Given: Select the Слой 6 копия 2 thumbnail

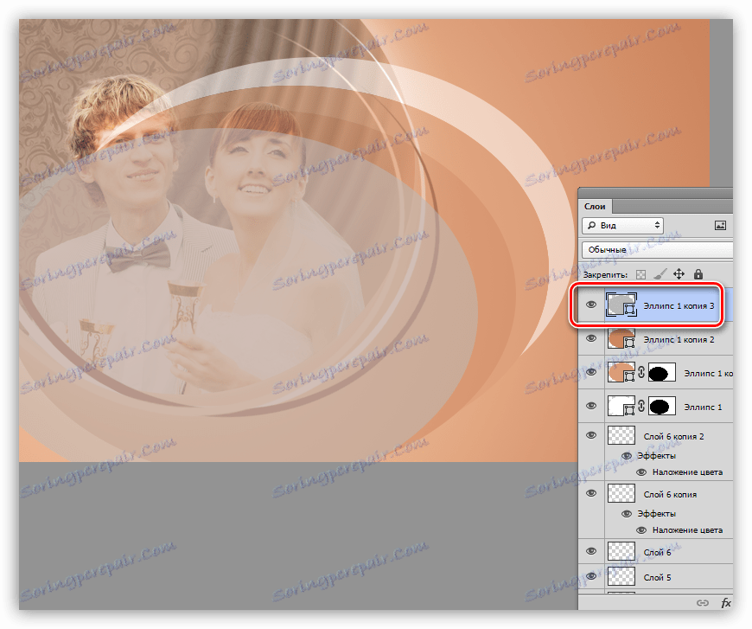Looking at the screenshot, I should (621, 435).
